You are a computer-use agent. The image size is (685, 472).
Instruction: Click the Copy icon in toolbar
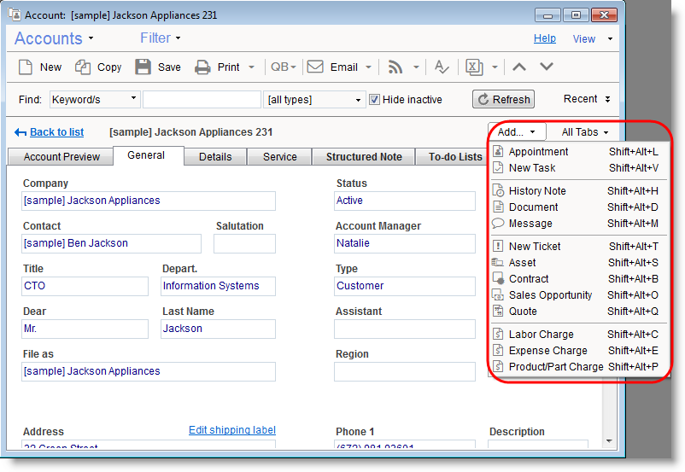click(83, 67)
